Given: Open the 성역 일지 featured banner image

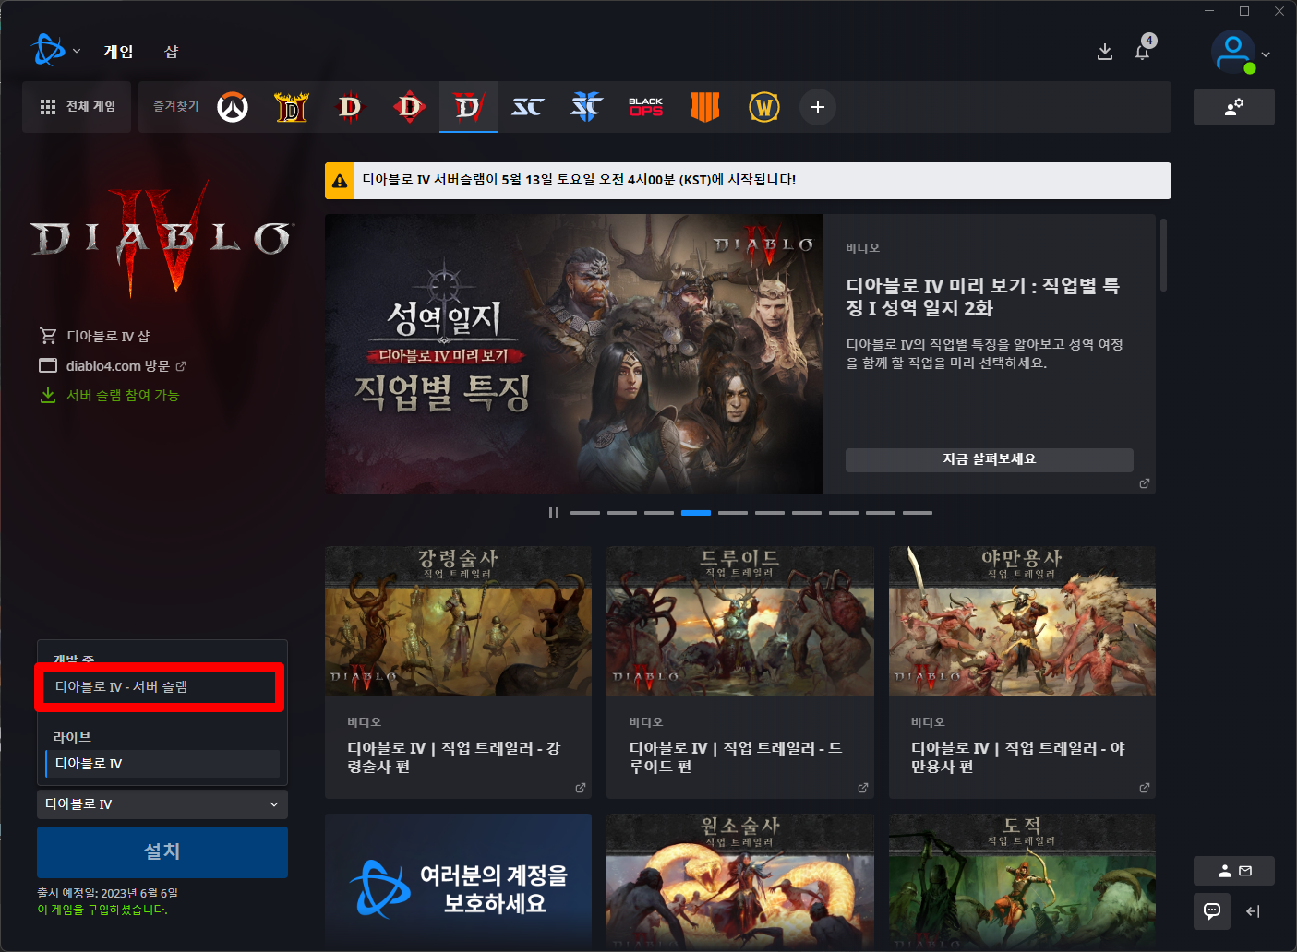Looking at the screenshot, I should (x=574, y=354).
